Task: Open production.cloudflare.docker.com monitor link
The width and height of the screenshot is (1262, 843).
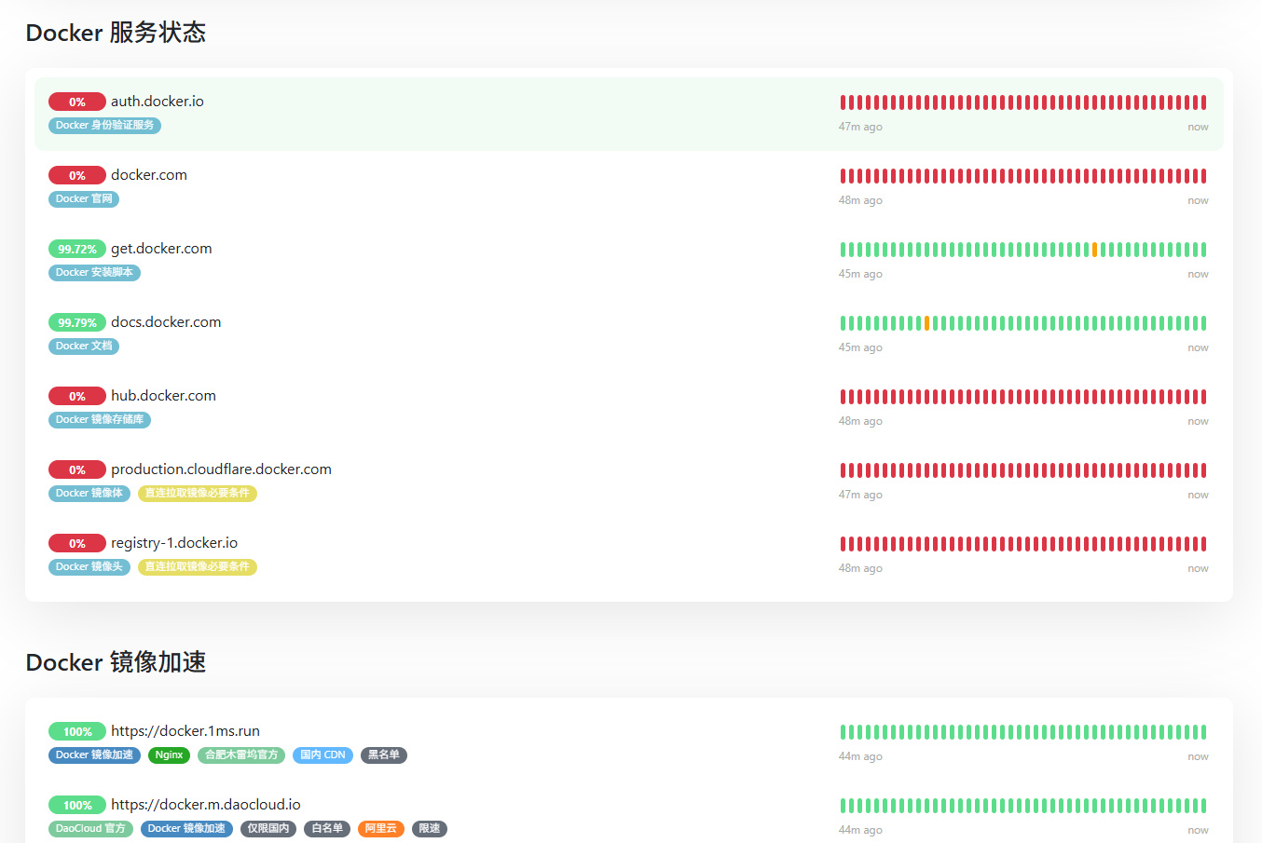Action: click(x=221, y=469)
